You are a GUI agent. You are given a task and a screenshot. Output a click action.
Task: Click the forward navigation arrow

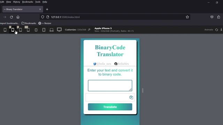tap(5, 17)
